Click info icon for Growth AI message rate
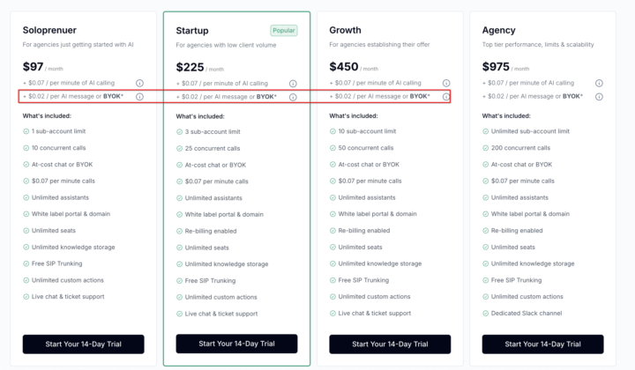Image resolution: width=635 pixels, height=370 pixels. coord(446,96)
